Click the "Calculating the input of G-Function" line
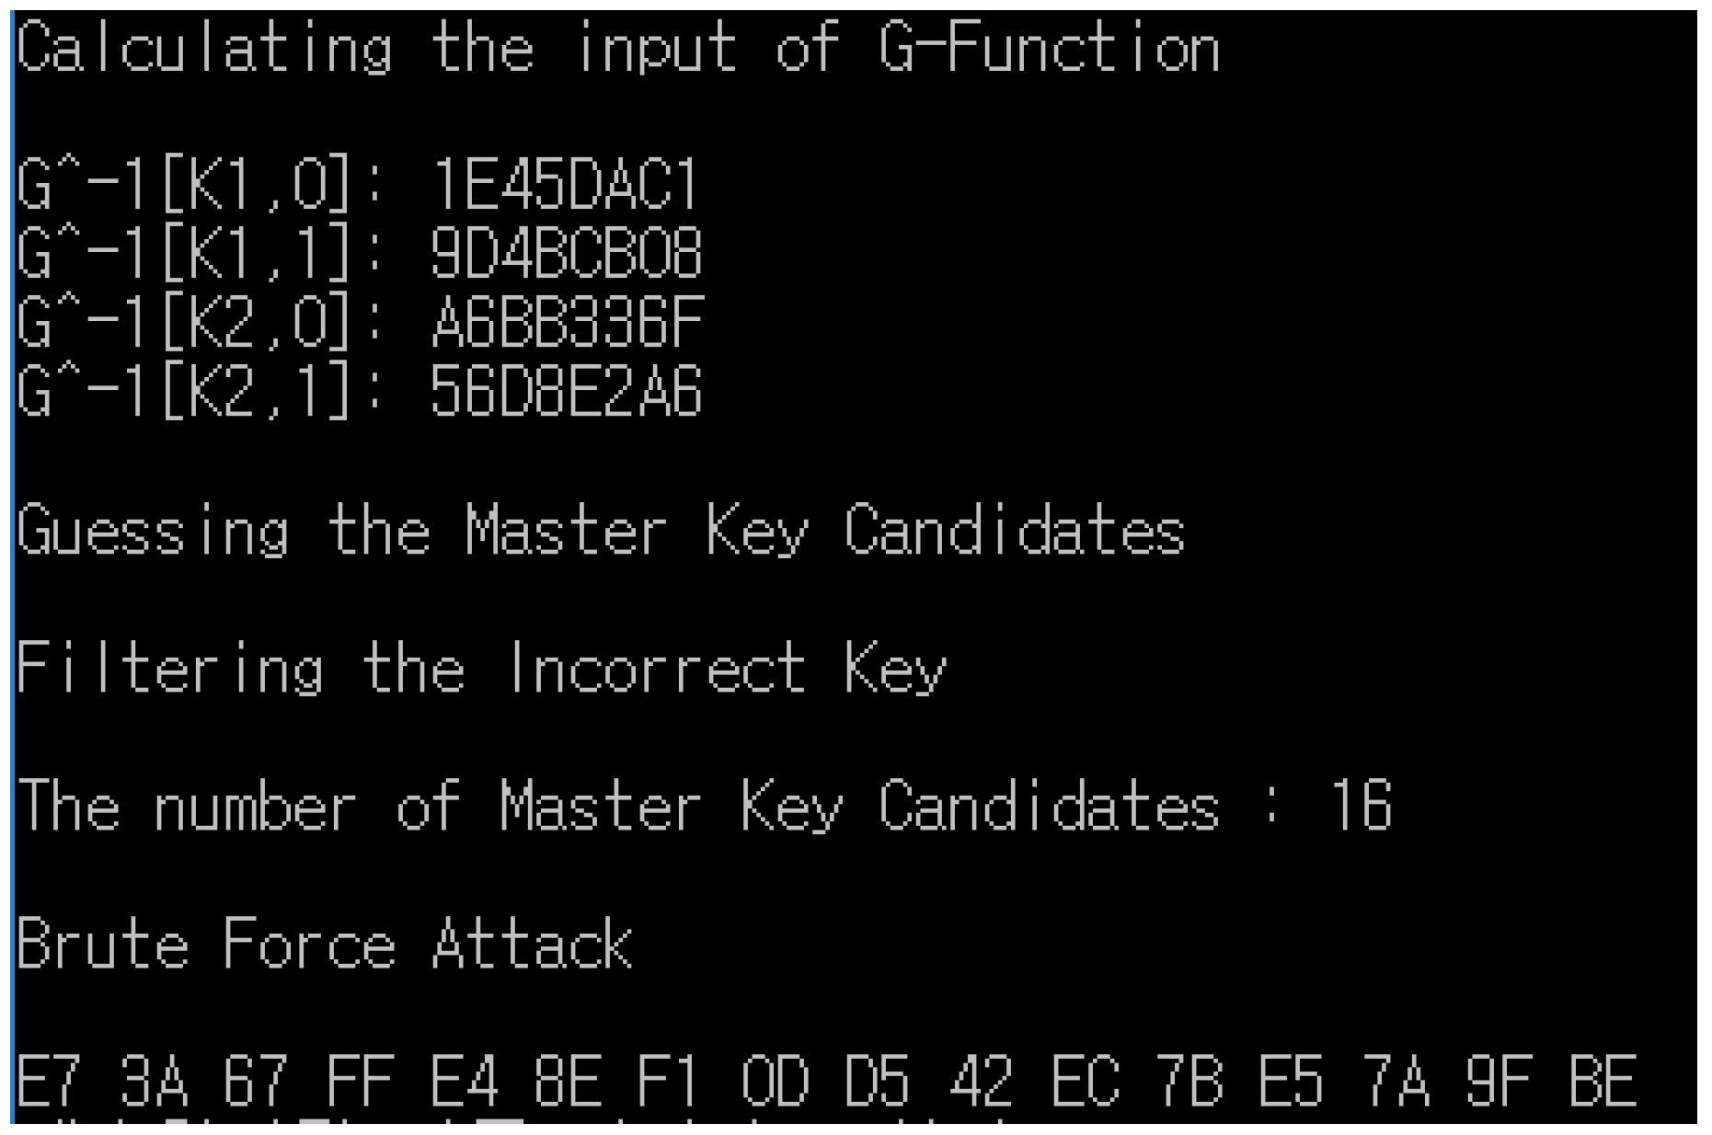 pyautogui.click(x=618, y=48)
